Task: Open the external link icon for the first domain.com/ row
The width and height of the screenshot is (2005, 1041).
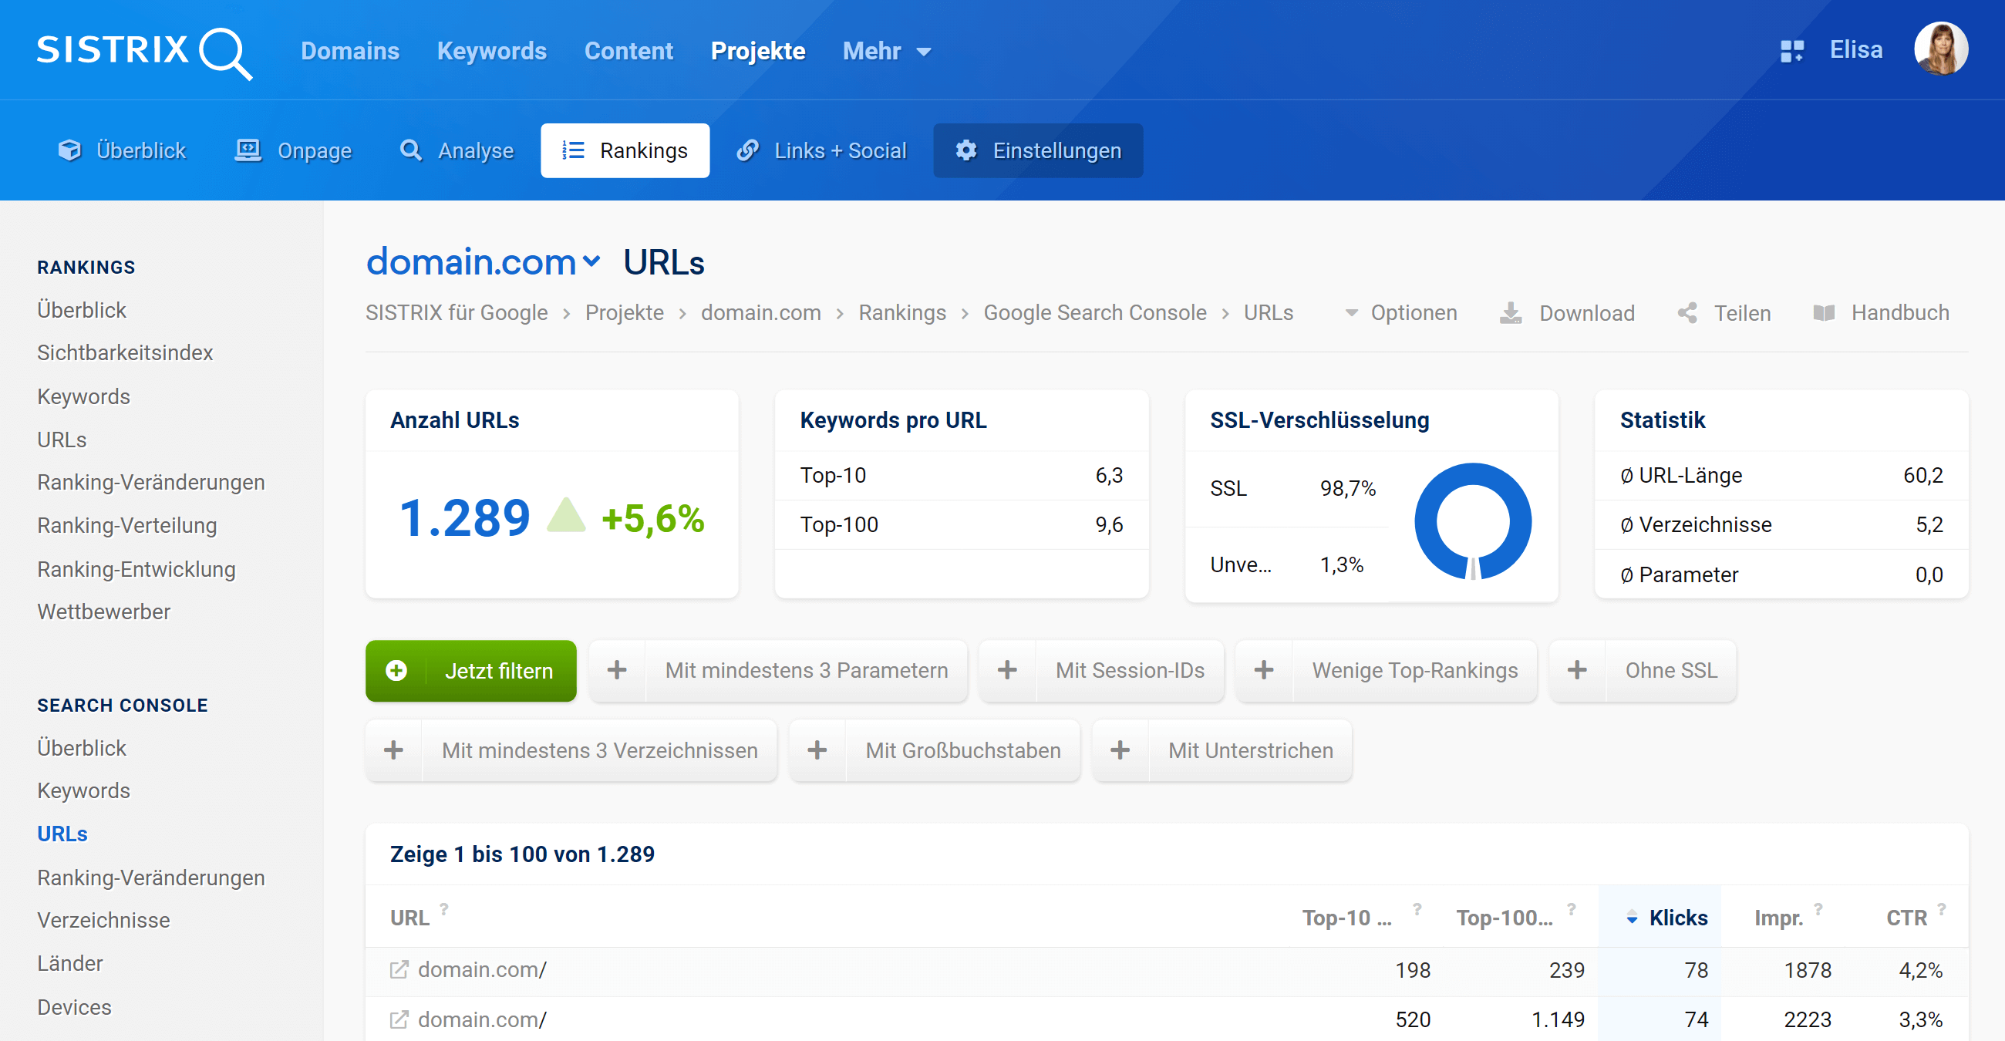Action: 399,969
